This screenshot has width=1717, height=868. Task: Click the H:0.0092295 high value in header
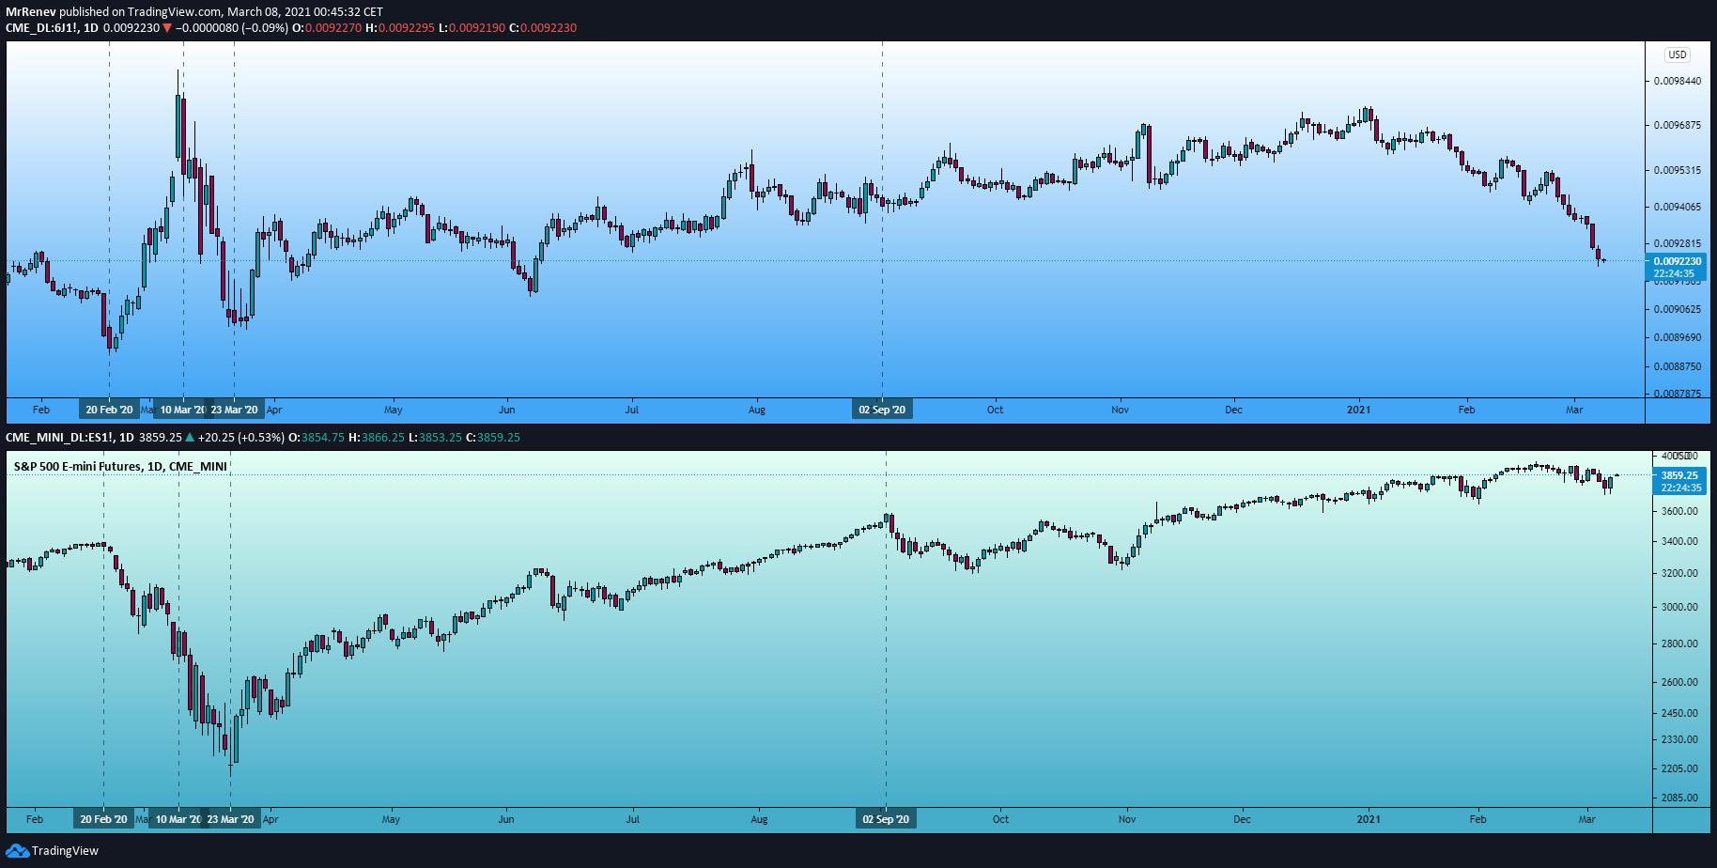(x=400, y=28)
